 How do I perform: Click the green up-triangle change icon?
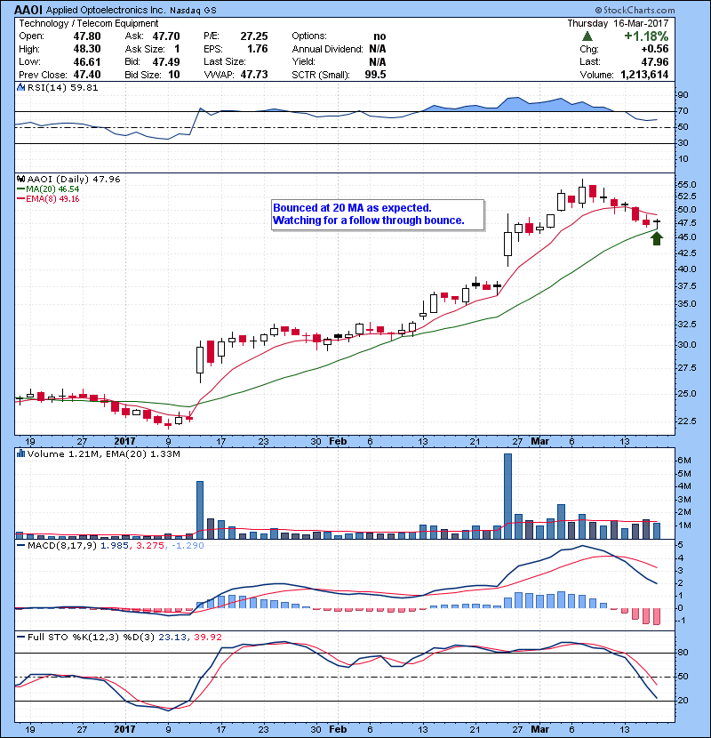pyautogui.click(x=587, y=36)
